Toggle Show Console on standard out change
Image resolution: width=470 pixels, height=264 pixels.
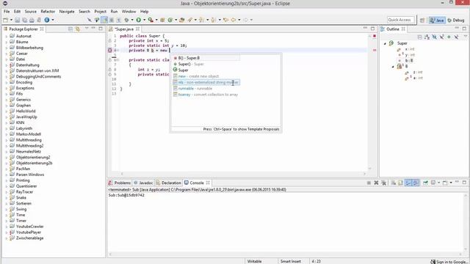(408, 183)
